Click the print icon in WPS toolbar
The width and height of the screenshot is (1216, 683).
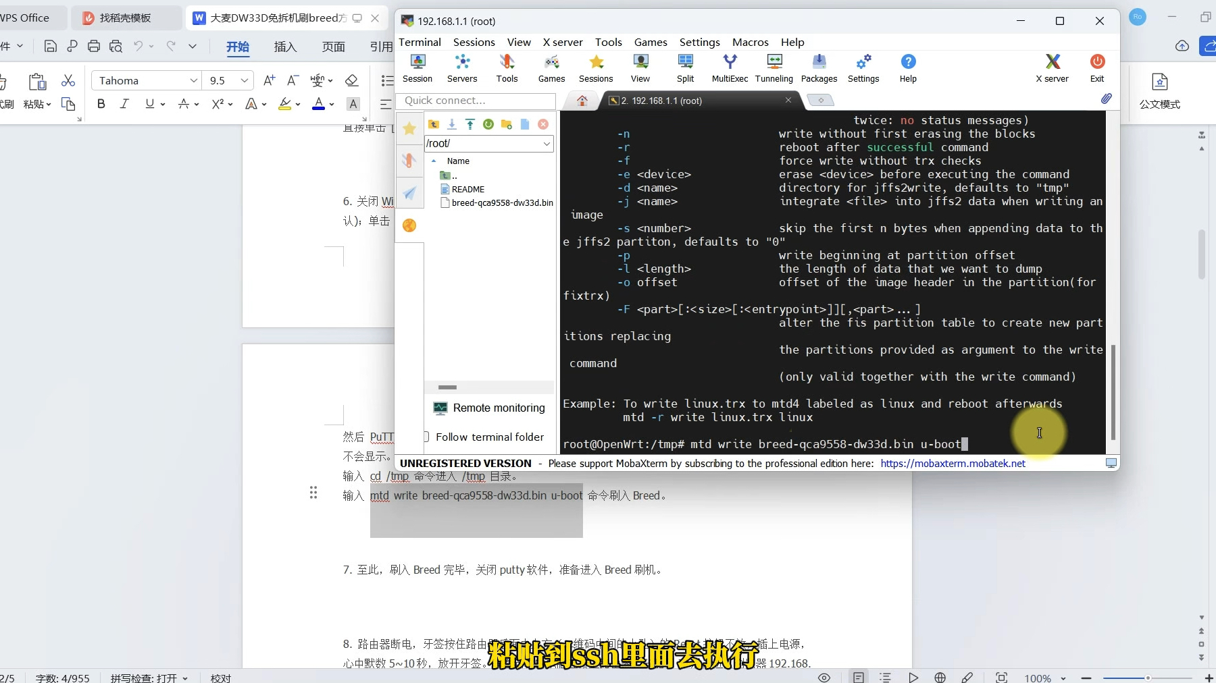tap(94, 46)
